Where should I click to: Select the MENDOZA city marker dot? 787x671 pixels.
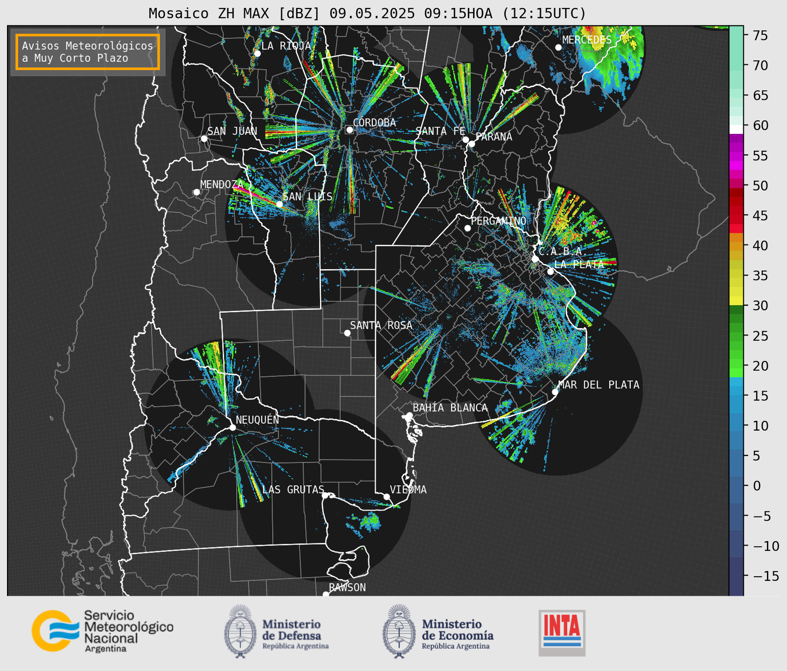pos(196,192)
